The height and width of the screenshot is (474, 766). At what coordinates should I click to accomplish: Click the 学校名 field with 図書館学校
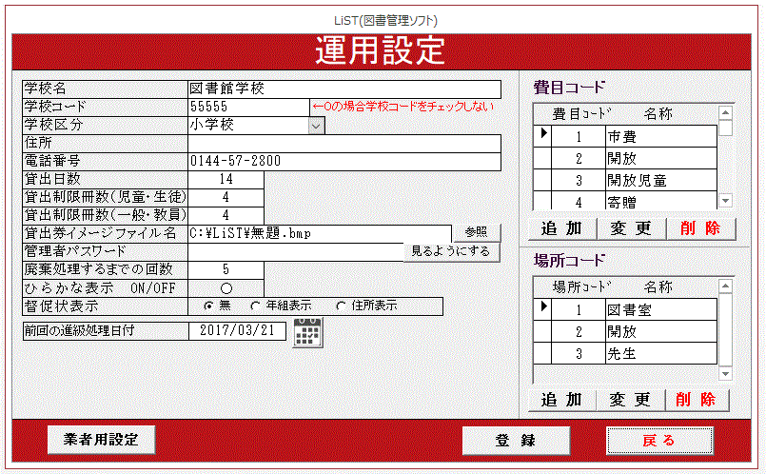click(344, 89)
